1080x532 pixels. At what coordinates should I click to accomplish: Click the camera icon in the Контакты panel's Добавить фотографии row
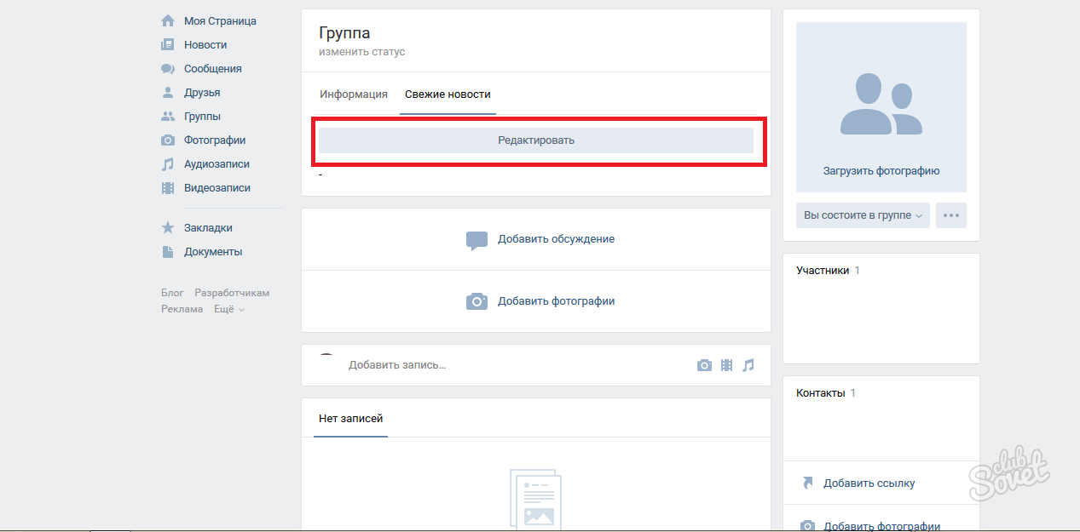point(808,526)
